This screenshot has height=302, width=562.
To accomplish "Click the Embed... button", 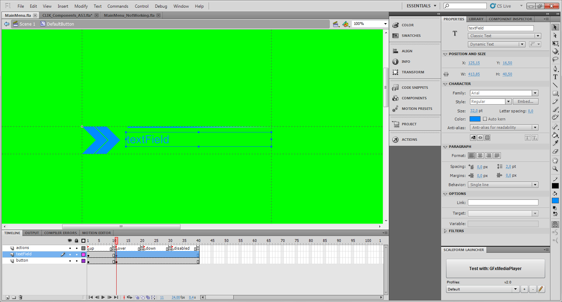I will click(x=525, y=101).
